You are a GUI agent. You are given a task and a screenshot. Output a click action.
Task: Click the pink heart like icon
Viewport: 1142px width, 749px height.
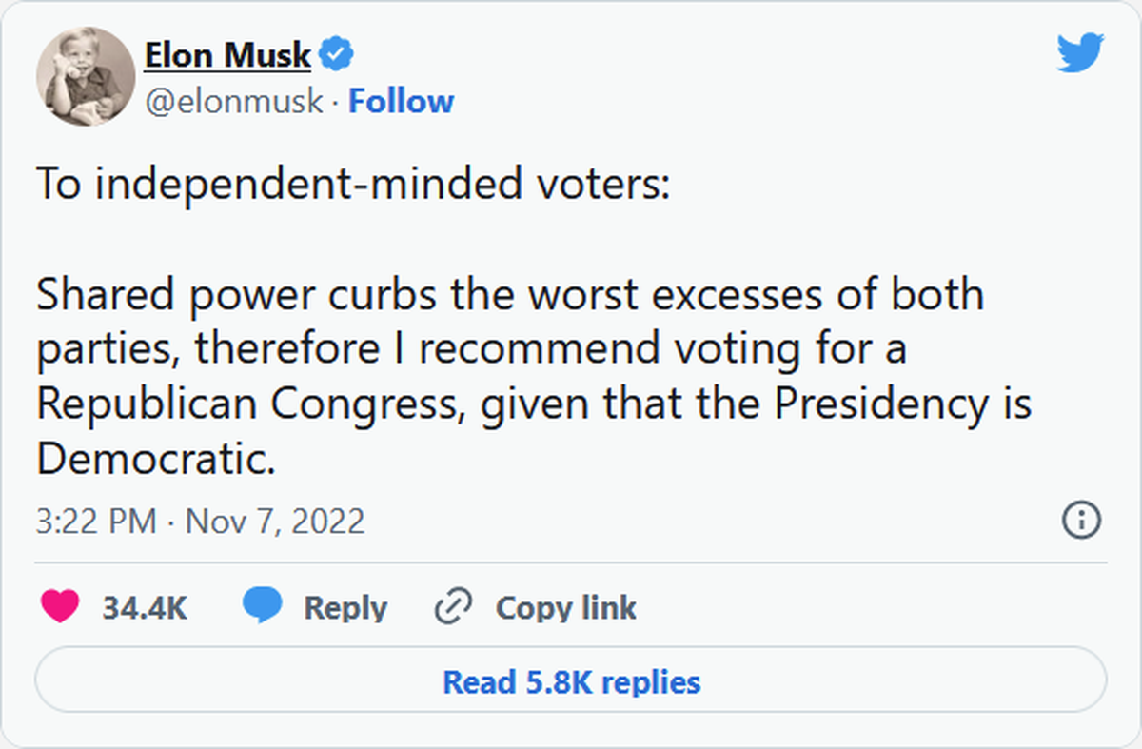(x=61, y=607)
